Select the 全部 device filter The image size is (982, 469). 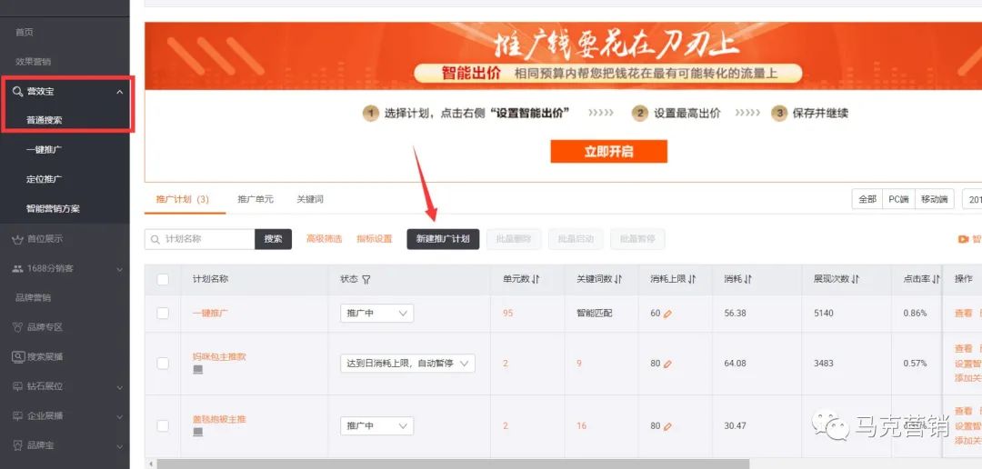867,199
